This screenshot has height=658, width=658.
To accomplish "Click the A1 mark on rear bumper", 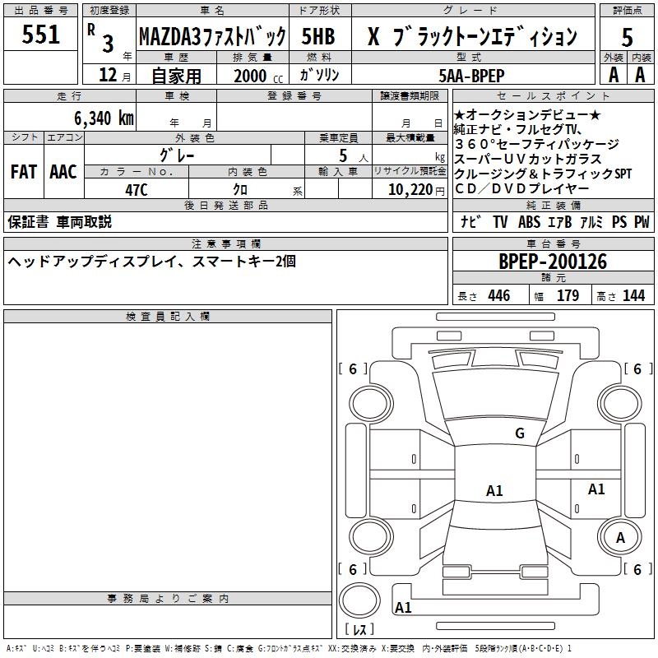I will 403,607.
